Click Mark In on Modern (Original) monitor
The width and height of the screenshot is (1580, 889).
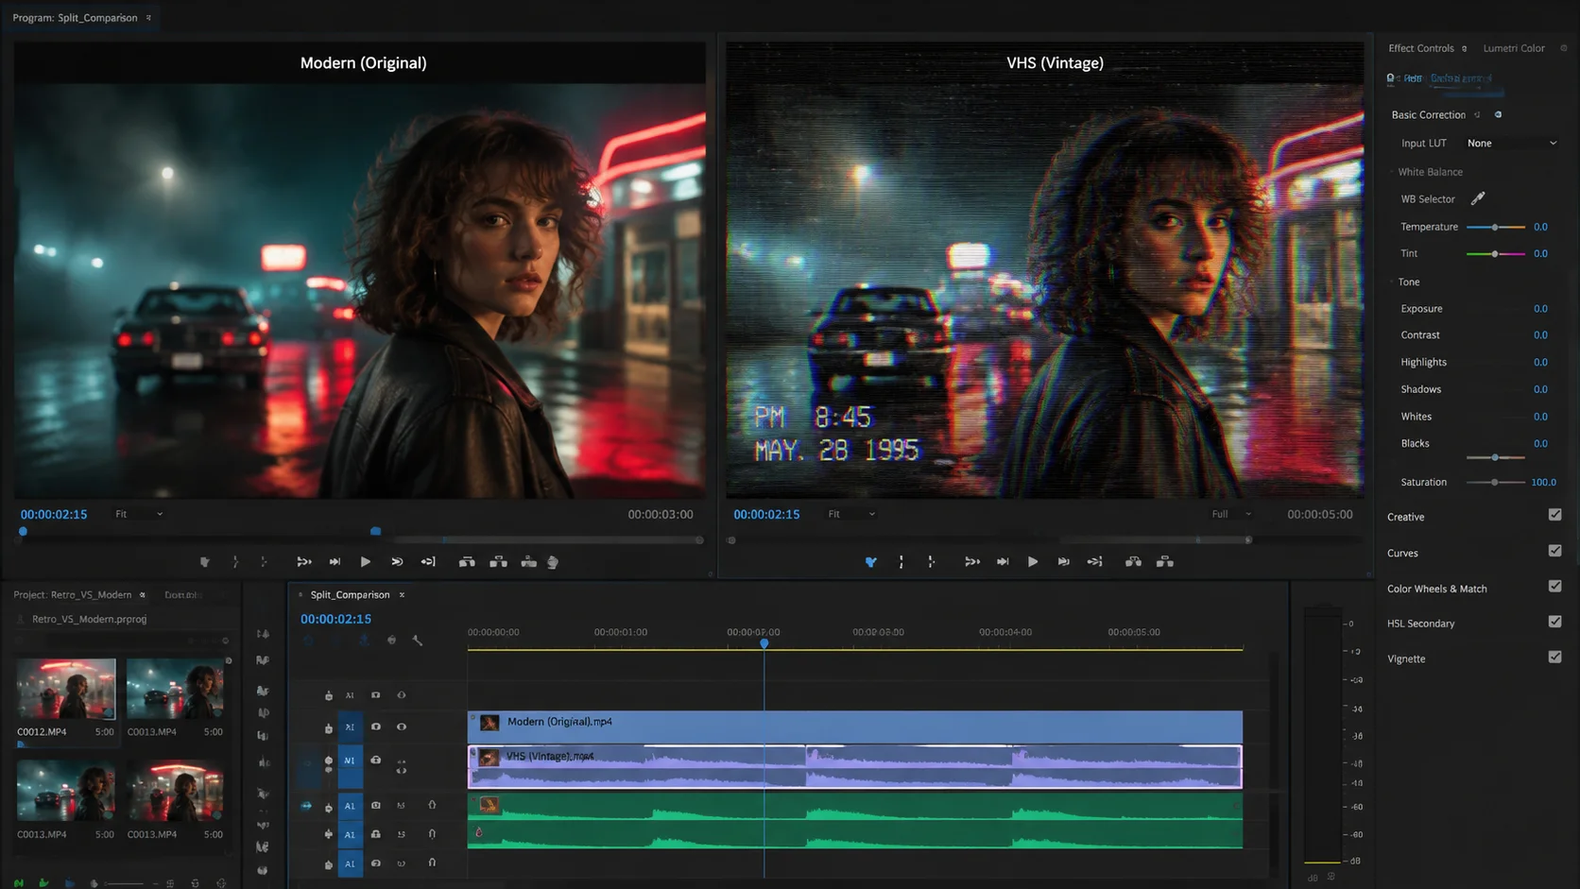pos(235,562)
